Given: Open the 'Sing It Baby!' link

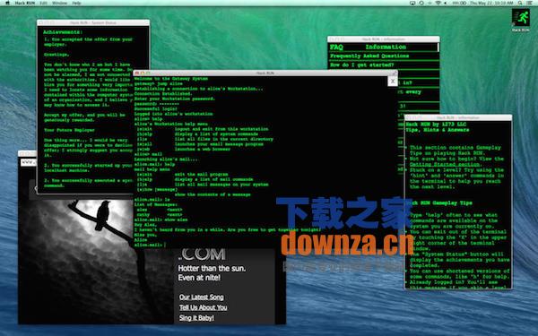Looking at the screenshot, I should 196,318.
